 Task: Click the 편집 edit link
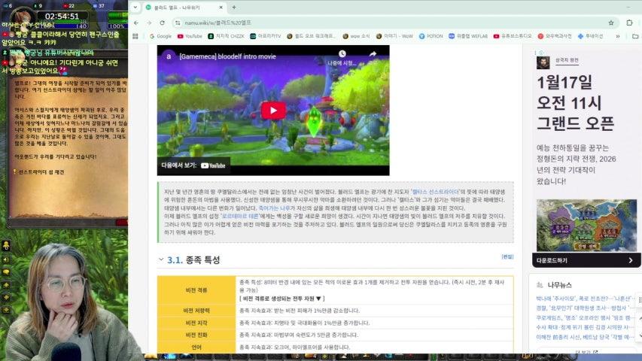pos(507,256)
